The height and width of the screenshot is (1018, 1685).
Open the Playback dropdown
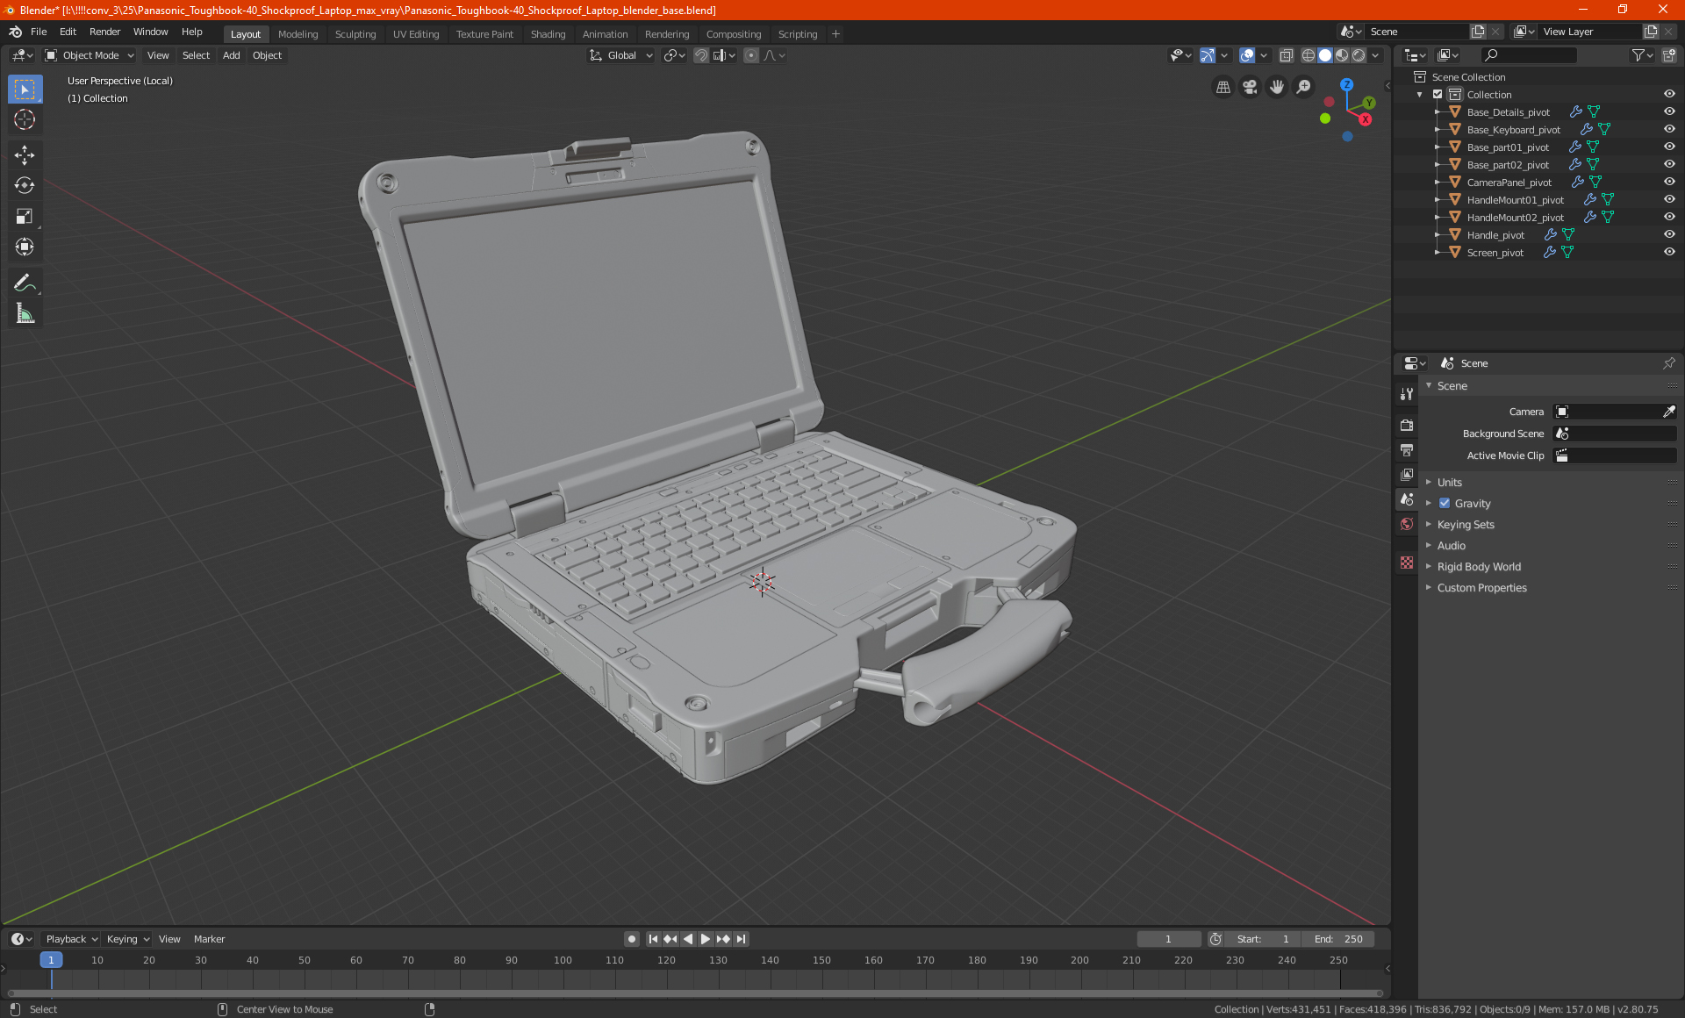pos(71,939)
